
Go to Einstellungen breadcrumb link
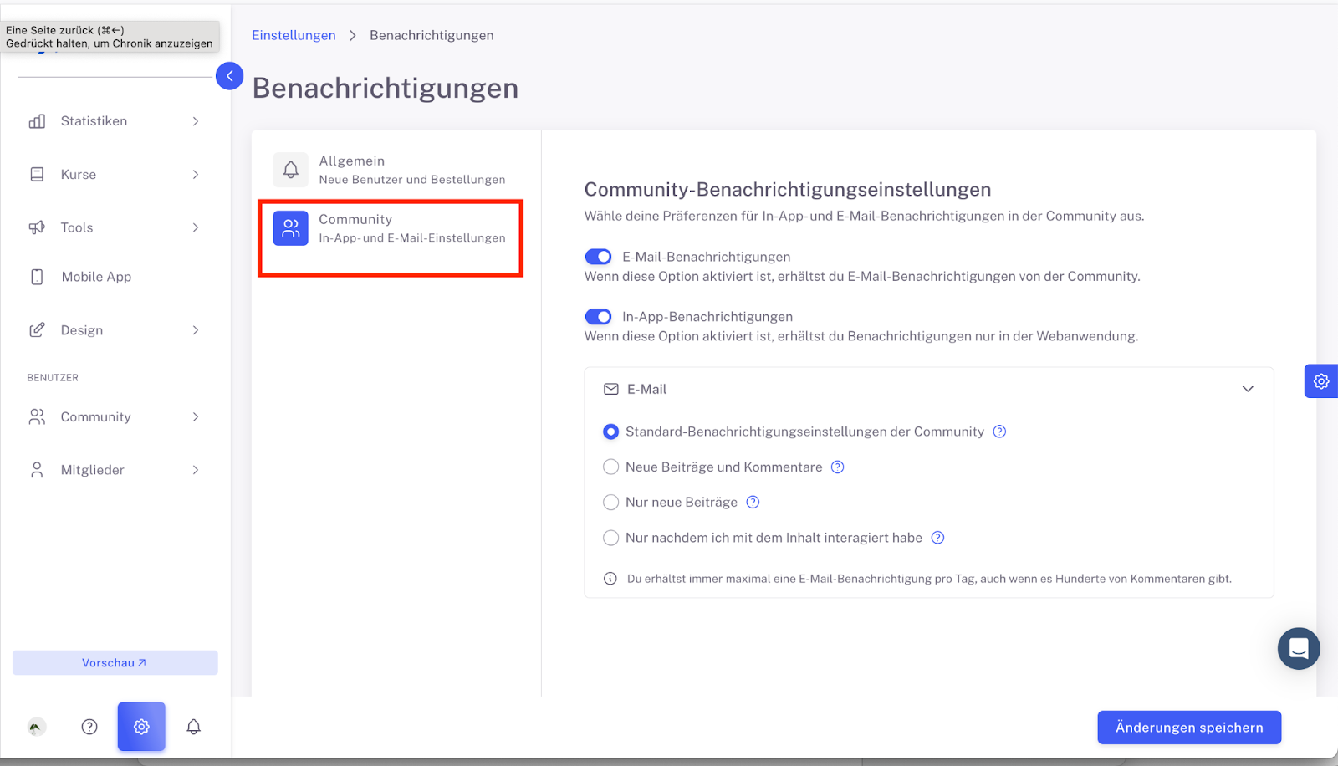[294, 35]
